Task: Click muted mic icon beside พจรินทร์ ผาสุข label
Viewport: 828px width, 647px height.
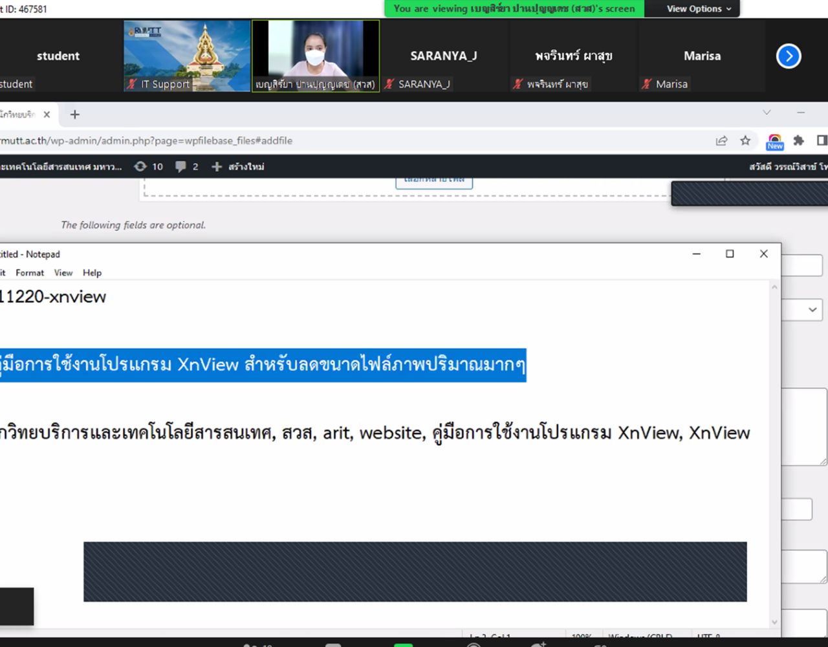Action: tap(518, 83)
